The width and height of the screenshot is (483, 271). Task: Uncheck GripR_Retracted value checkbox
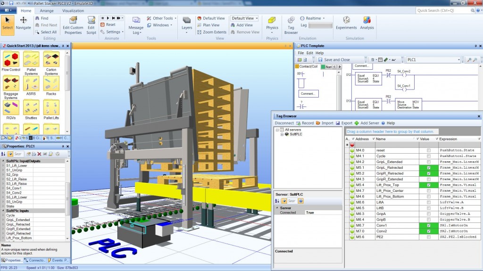tap(428, 173)
